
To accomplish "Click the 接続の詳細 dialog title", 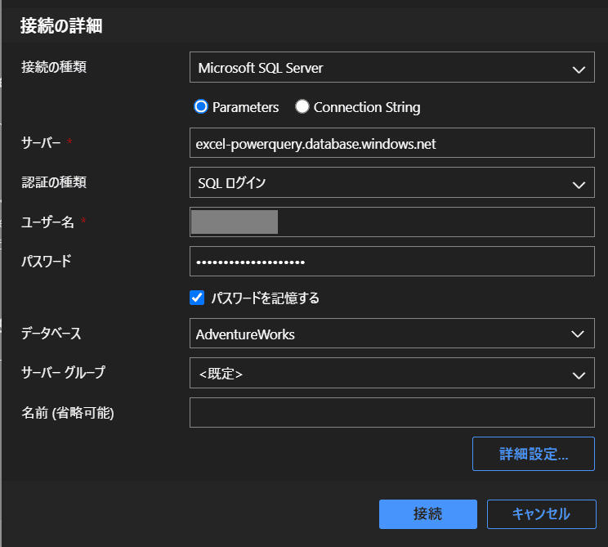I will pyautogui.click(x=61, y=25).
